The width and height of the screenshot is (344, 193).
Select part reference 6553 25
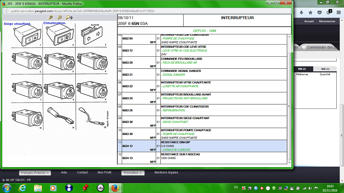click(x=127, y=110)
